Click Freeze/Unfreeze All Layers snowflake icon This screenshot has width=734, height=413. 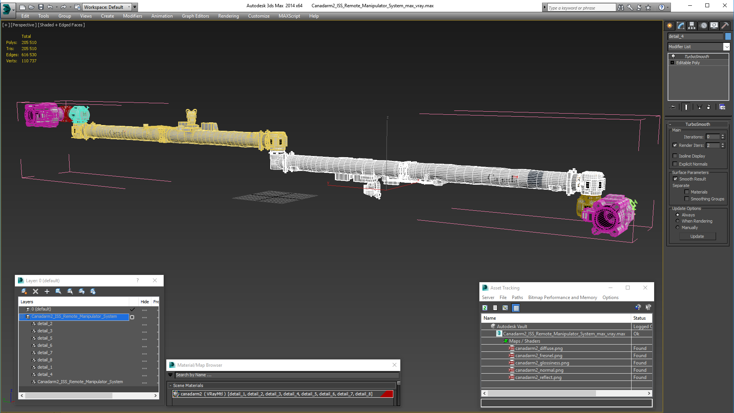(93, 291)
